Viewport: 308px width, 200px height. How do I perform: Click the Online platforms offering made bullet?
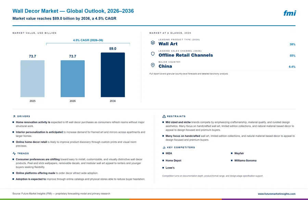[x=55, y=173]
